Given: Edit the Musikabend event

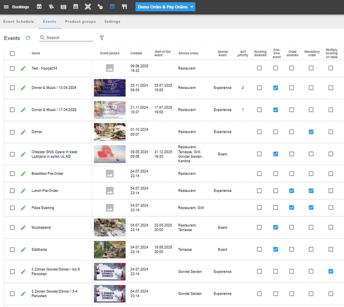Looking at the screenshot, I should point(23,228).
